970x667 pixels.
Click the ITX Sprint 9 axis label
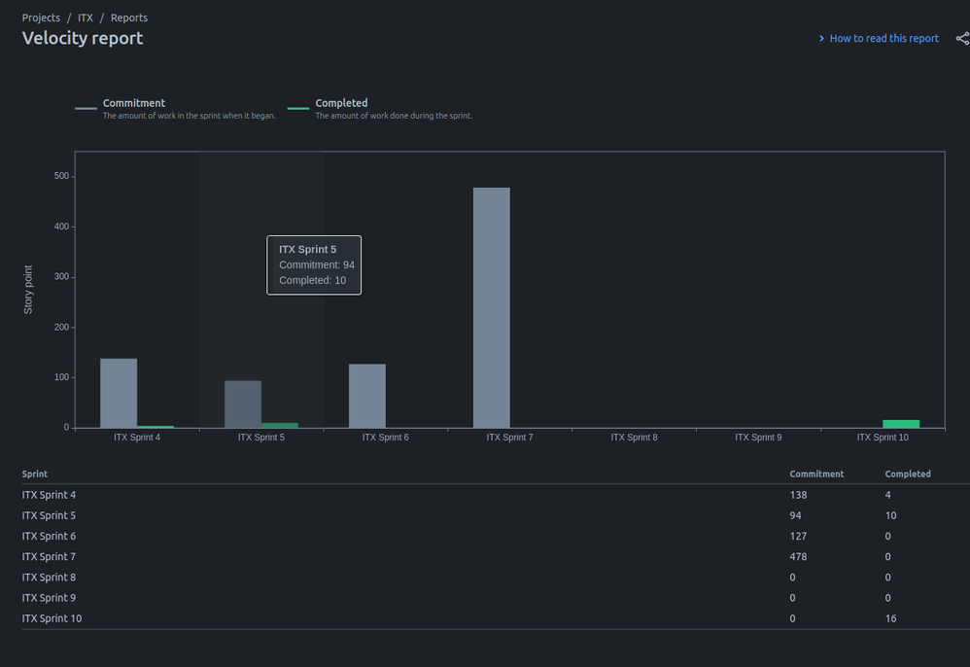coord(758,438)
